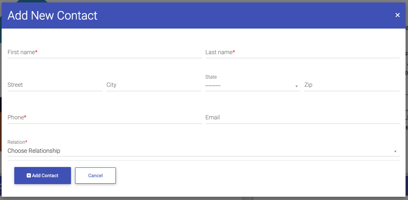Open the State selection dropdown

click(253, 86)
